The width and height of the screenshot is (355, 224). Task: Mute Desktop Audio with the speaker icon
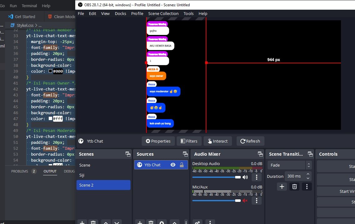click(x=245, y=177)
